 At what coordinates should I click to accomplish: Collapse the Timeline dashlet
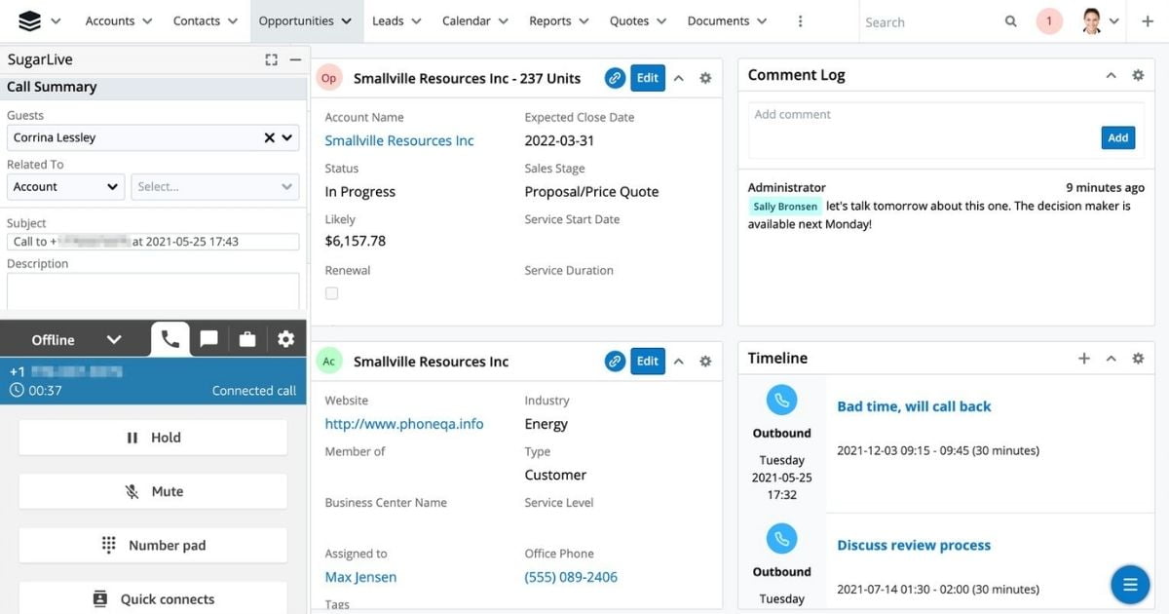pos(1111,358)
